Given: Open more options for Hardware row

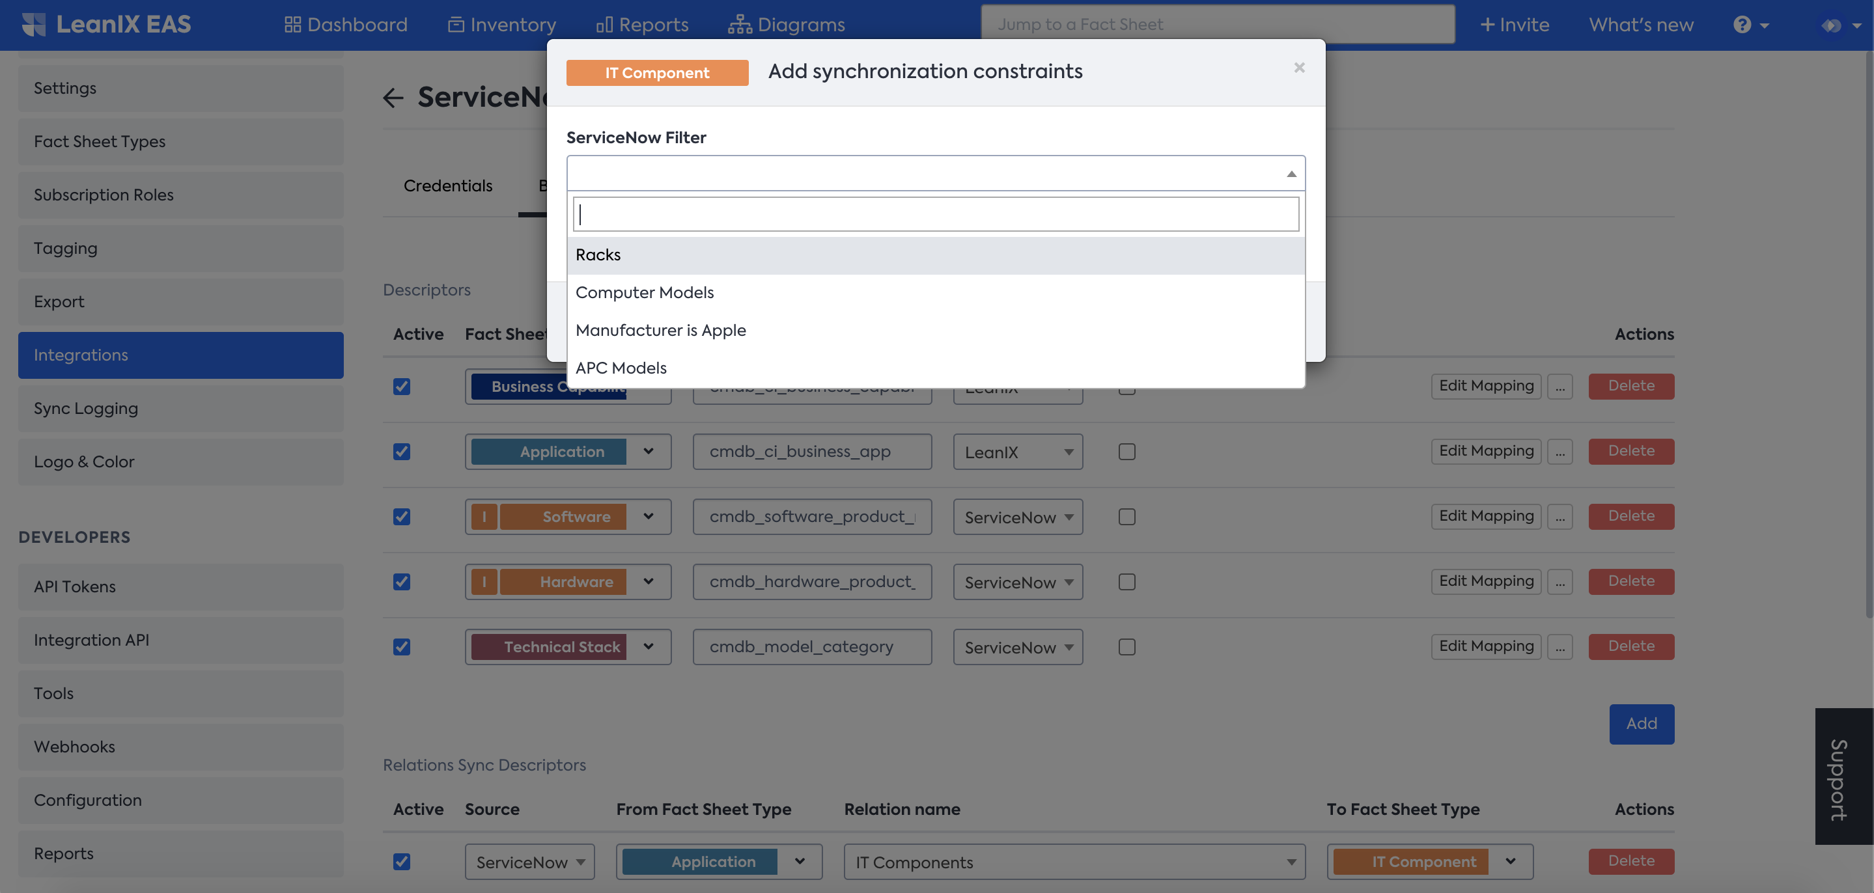Looking at the screenshot, I should 1559,582.
